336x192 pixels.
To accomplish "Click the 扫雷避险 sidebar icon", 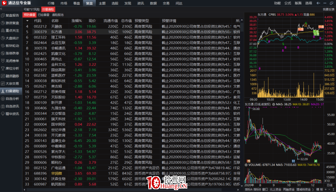I will 3,91.
